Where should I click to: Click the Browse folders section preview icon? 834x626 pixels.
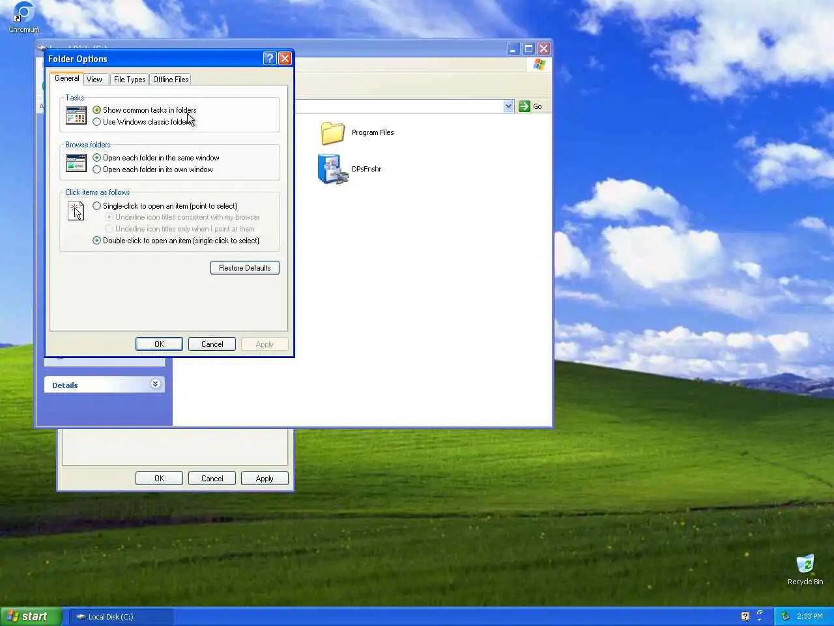click(x=76, y=163)
